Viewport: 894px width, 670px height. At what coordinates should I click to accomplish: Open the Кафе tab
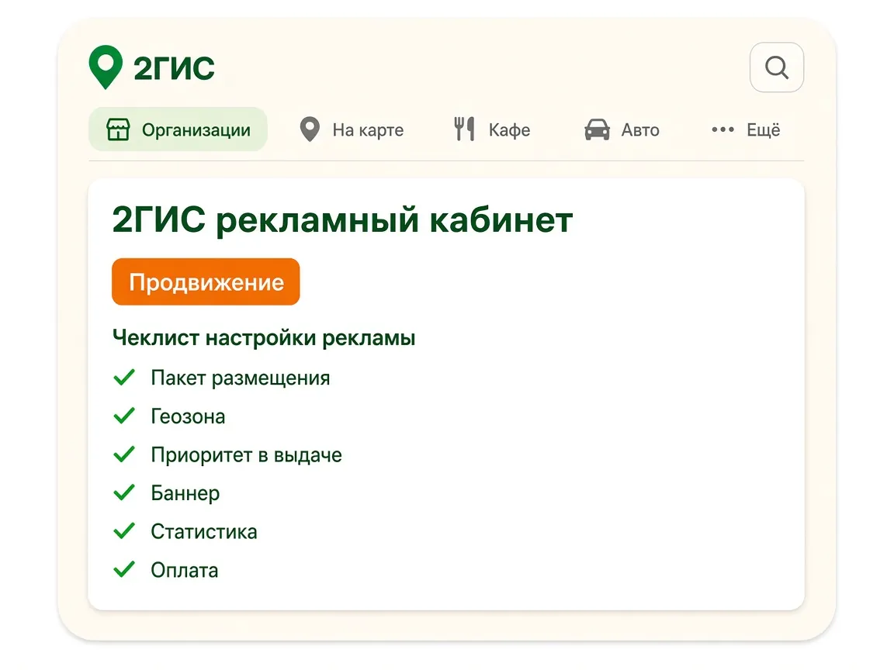click(492, 130)
